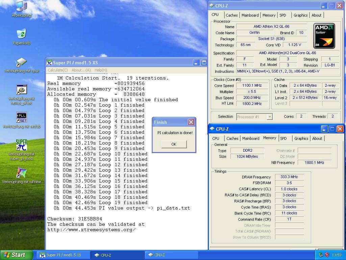Click the Core Speed 1100.1 MHz field
The image size is (346, 260).
coord(252,85)
